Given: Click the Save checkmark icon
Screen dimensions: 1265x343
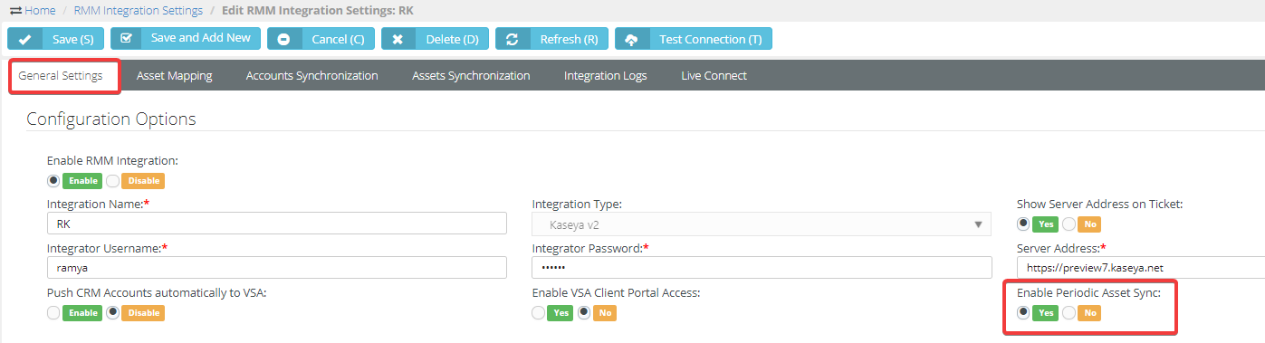Looking at the screenshot, I should (x=25, y=40).
